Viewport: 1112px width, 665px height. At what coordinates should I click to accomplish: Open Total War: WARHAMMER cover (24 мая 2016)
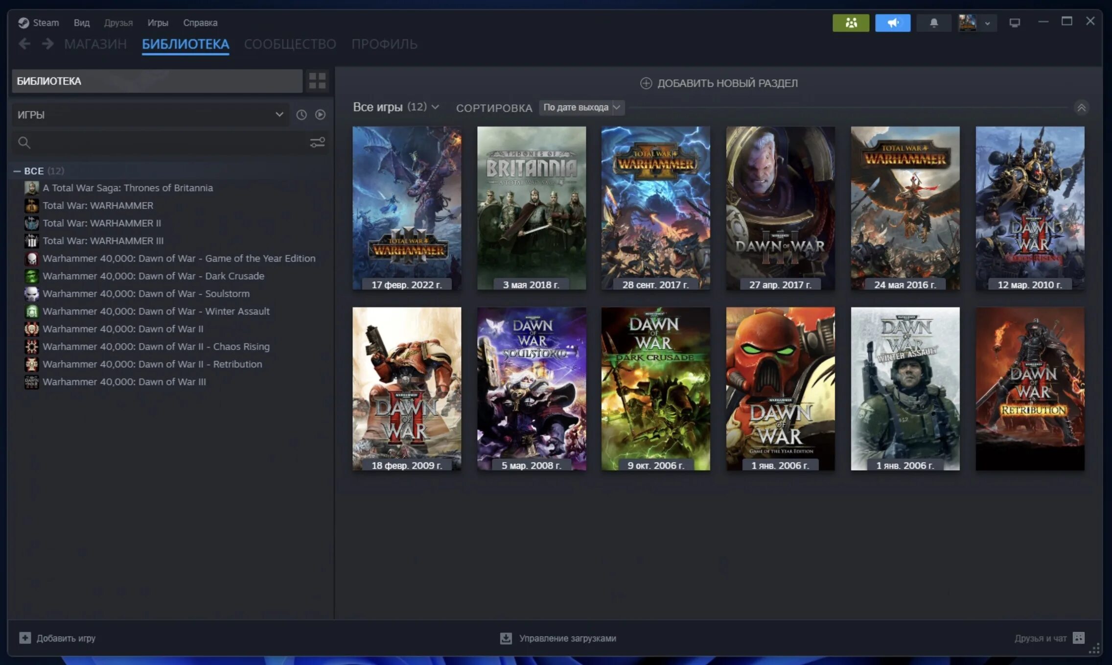point(905,209)
